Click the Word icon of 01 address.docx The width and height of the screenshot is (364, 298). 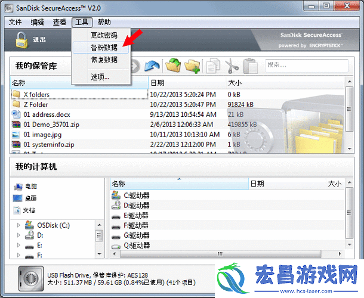point(16,114)
